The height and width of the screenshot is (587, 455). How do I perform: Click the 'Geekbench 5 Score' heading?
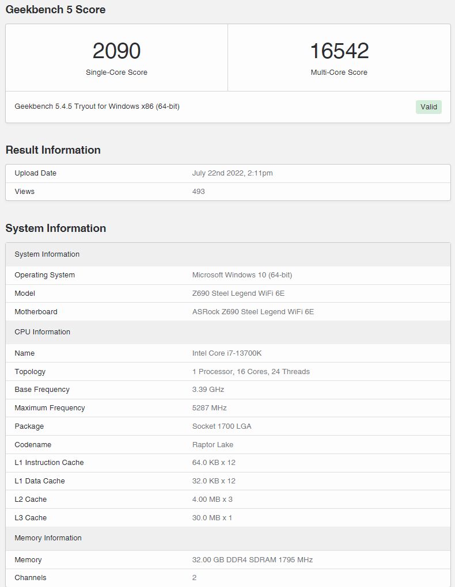point(55,9)
